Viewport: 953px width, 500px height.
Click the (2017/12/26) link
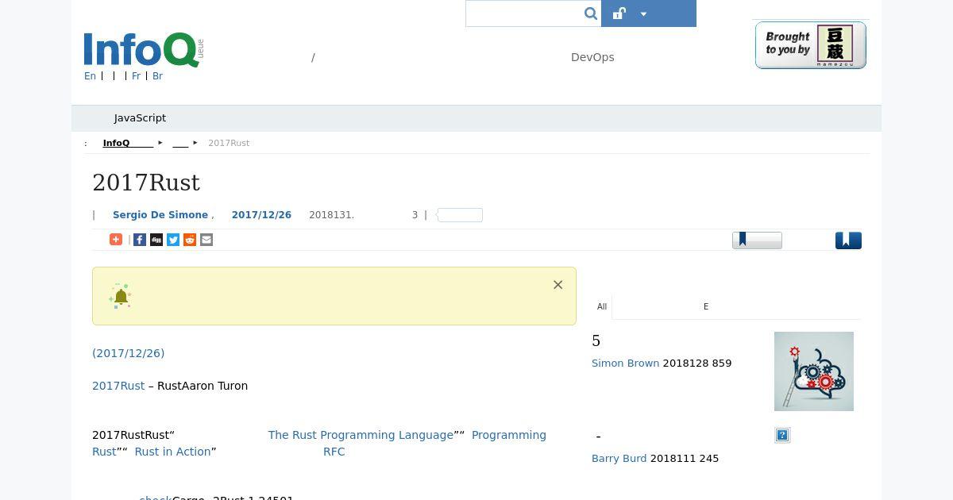[x=129, y=353]
